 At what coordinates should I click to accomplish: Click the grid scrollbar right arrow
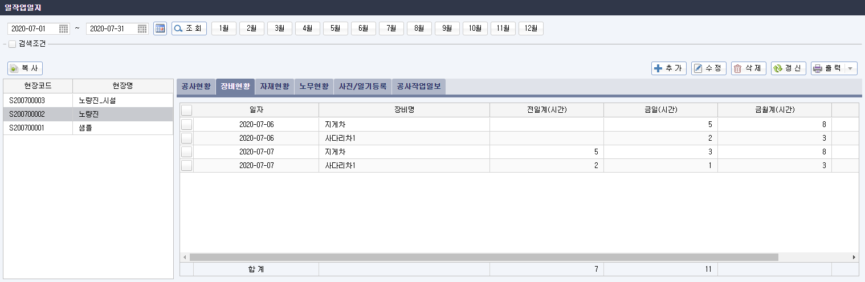[854, 258]
